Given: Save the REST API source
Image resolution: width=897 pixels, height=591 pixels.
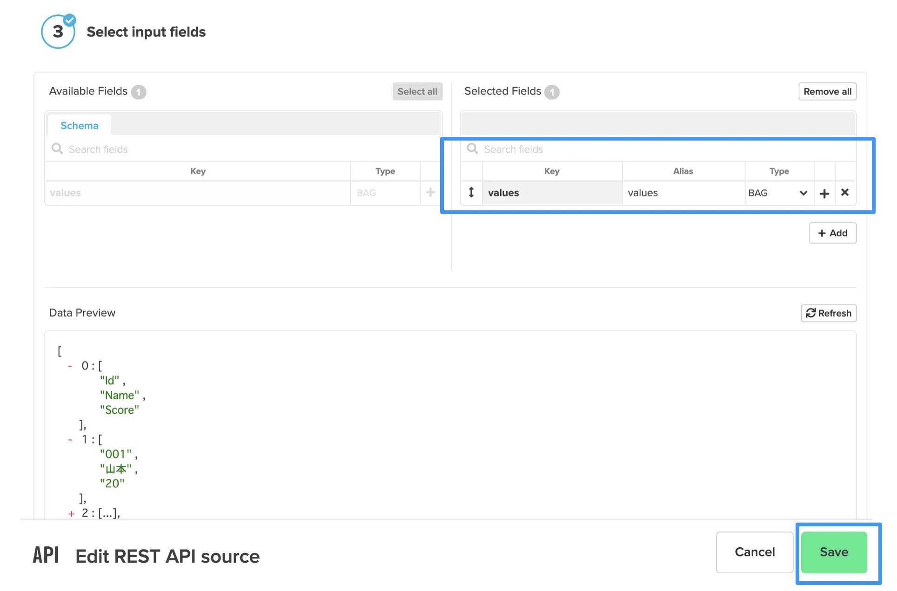Looking at the screenshot, I should click(x=834, y=552).
